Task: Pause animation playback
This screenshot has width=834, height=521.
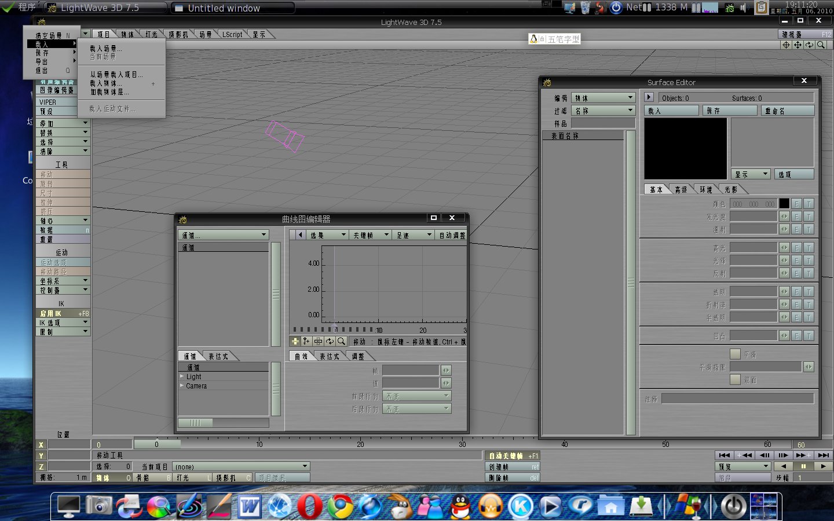Action: [x=803, y=466]
